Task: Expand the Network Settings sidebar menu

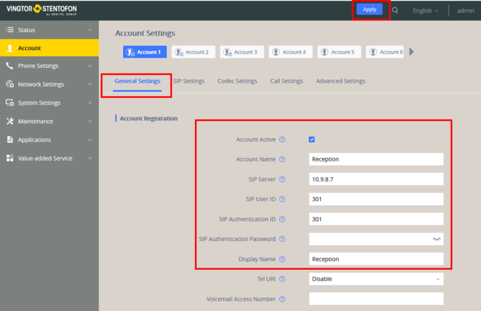Action: coord(48,84)
